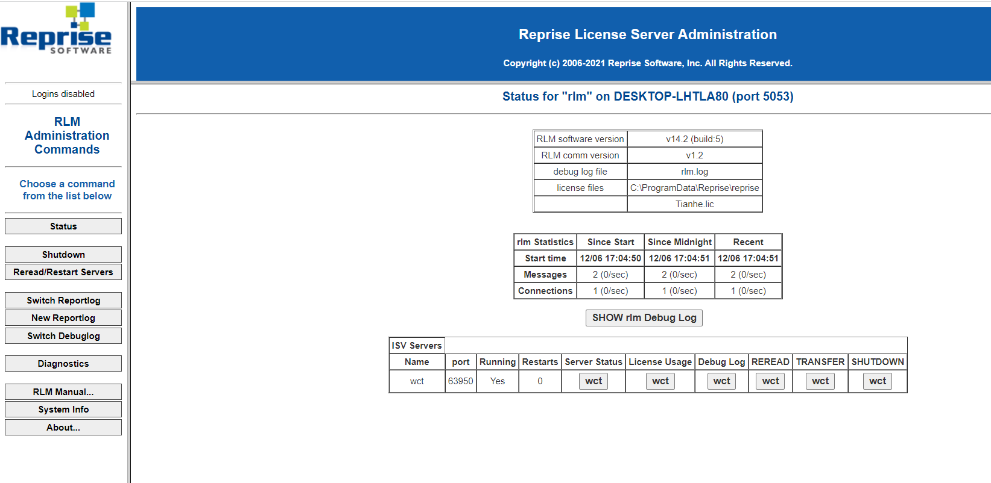
Task: Click Switch Reportlog
Action: 63,301
